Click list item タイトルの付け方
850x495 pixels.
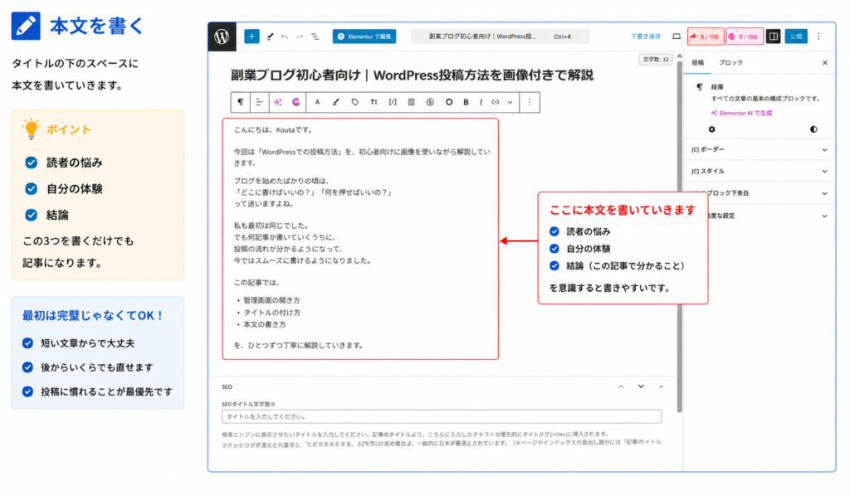click(x=271, y=313)
